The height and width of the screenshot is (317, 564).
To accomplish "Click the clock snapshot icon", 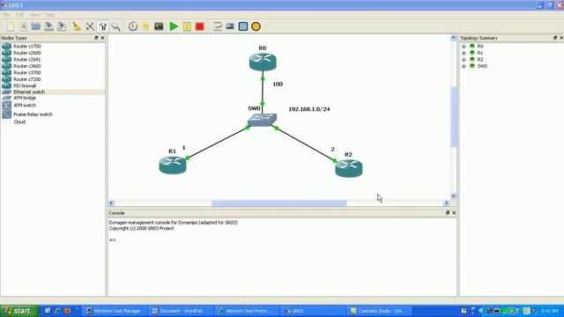I will (133, 26).
